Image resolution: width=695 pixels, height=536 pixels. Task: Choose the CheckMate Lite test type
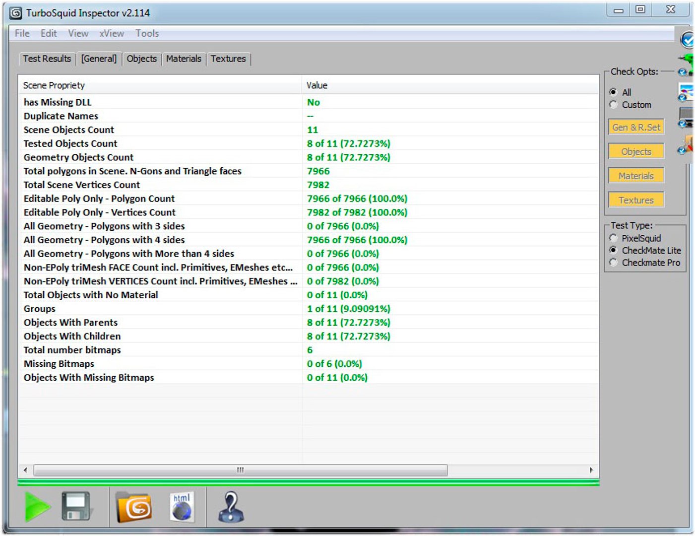(614, 250)
